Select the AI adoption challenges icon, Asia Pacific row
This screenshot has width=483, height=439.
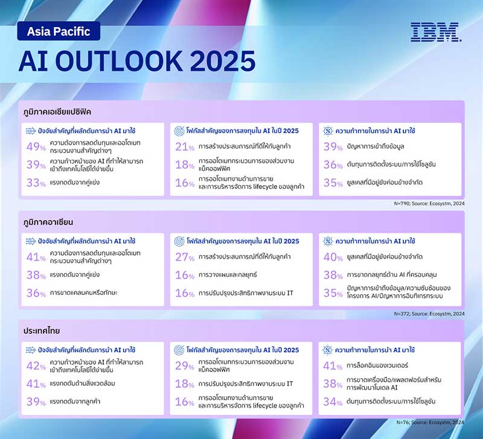[x=329, y=131]
